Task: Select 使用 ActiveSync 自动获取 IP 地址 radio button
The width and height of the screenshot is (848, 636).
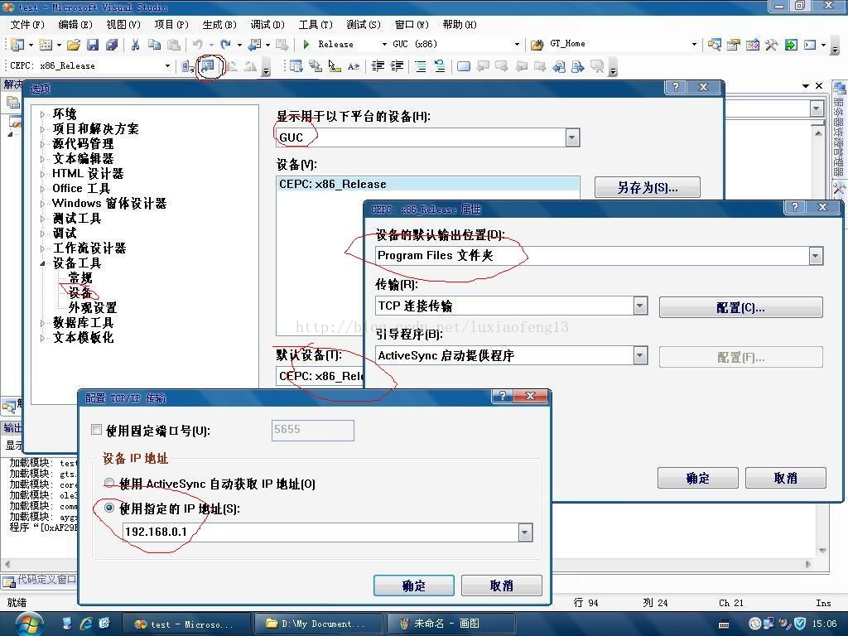Action: (x=109, y=483)
